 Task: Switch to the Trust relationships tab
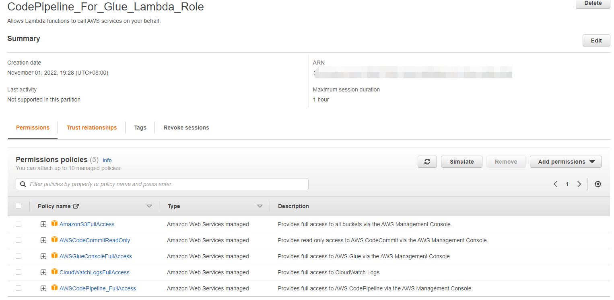point(92,128)
